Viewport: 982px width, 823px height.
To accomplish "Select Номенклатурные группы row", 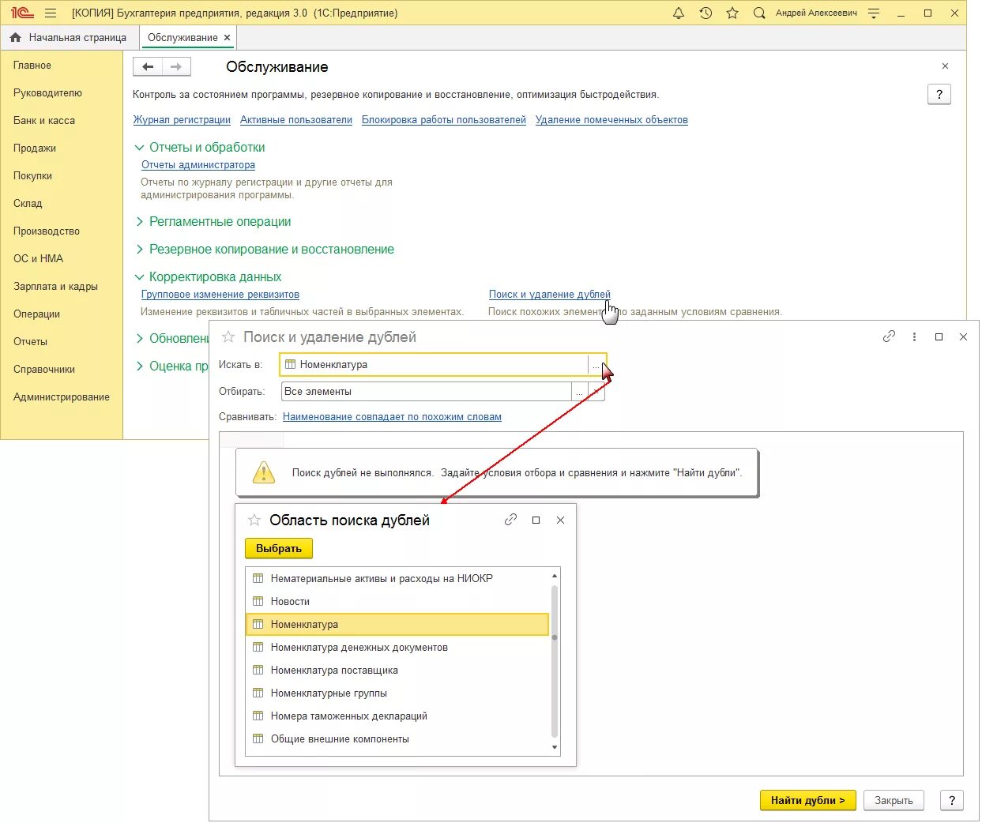I will point(397,693).
